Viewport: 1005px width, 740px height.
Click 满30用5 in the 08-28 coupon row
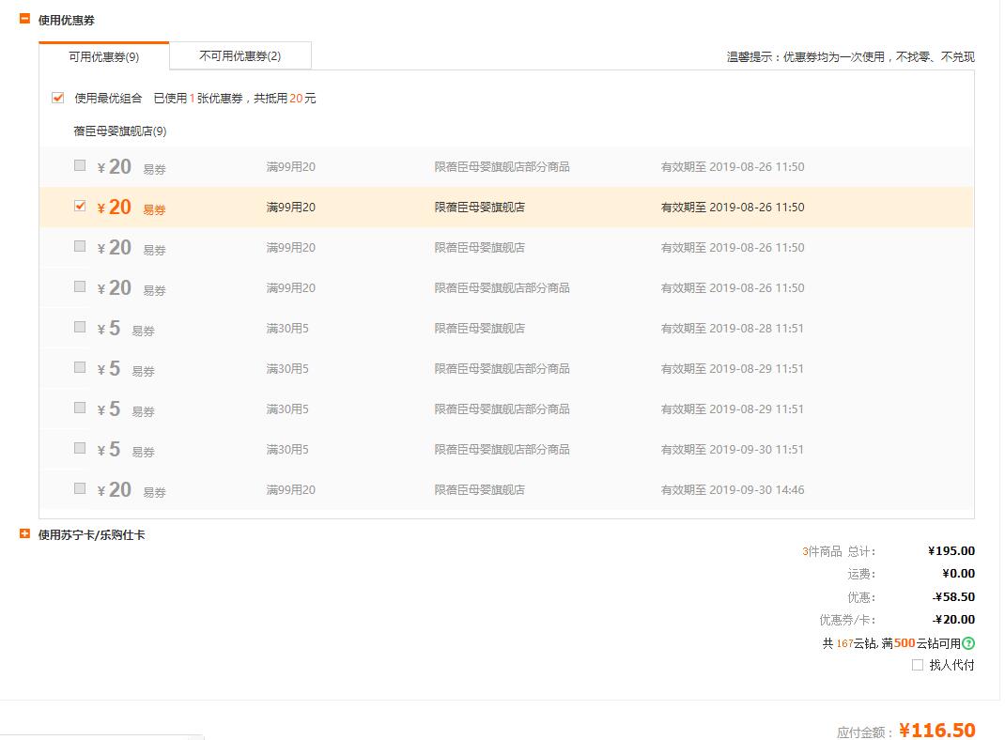[x=287, y=328]
